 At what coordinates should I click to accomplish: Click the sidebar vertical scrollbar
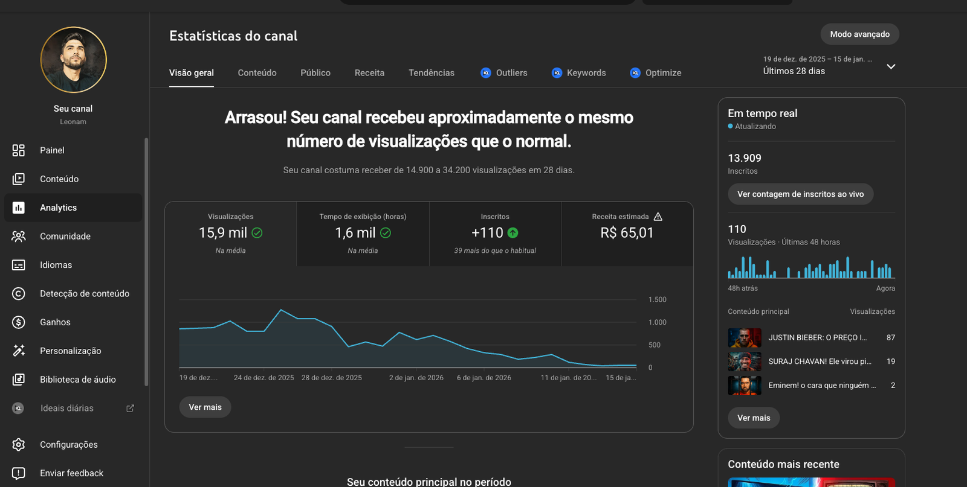146,262
